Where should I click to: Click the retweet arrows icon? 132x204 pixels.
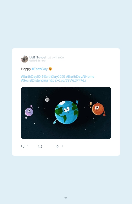pyautogui.click(x=40, y=147)
